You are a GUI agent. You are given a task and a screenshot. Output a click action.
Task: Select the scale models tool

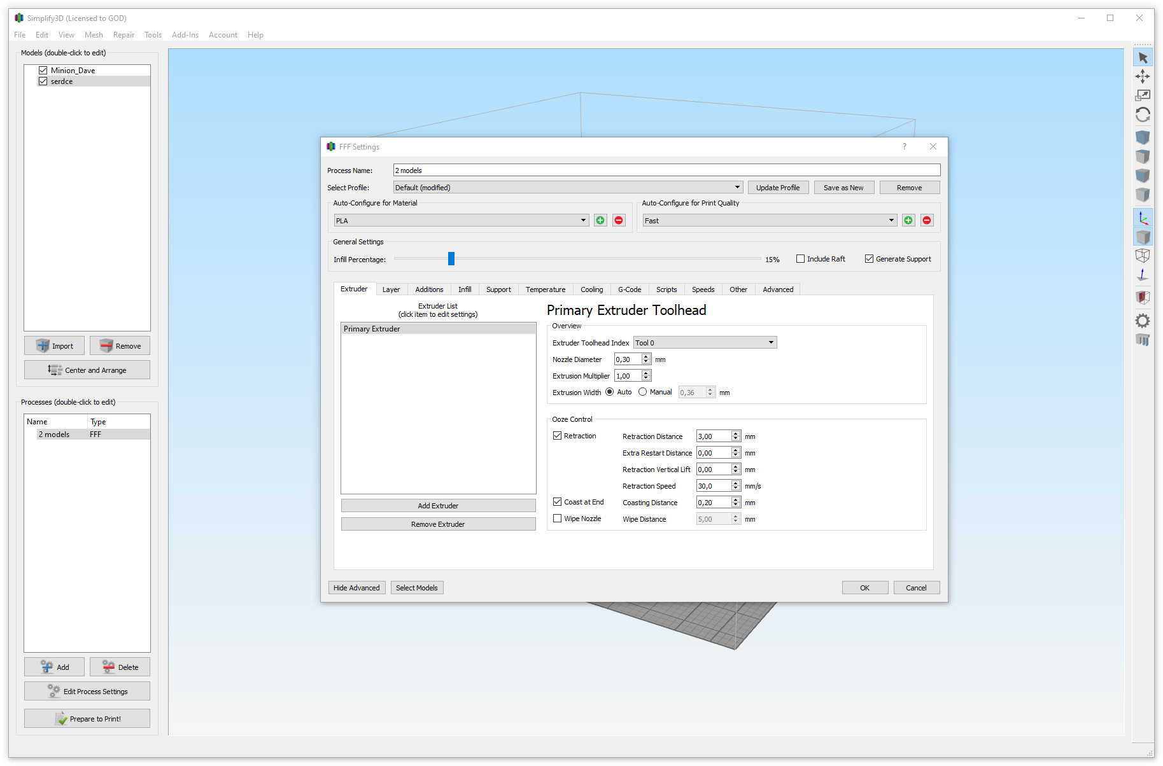click(x=1143, y=95)
